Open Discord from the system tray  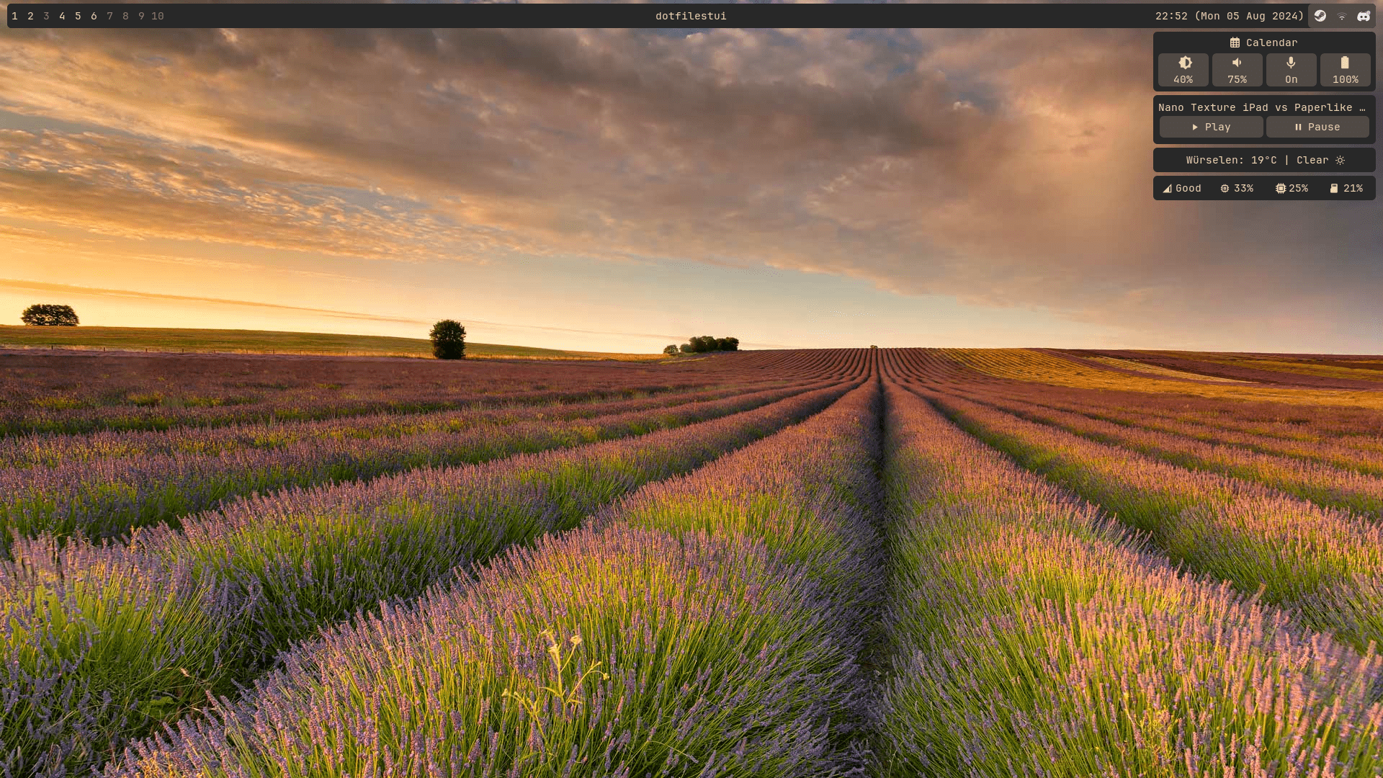click(1364, 16)
